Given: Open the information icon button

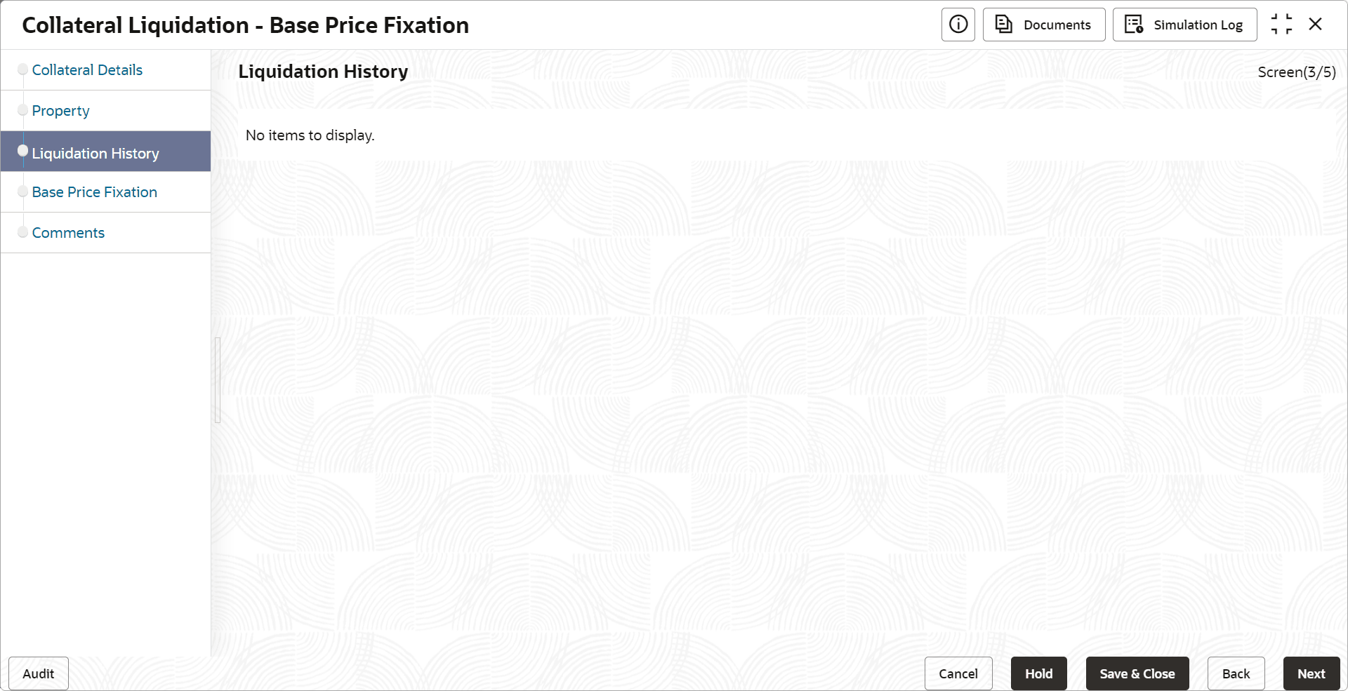Looking at the screenshot, I should tap(958, 25).
